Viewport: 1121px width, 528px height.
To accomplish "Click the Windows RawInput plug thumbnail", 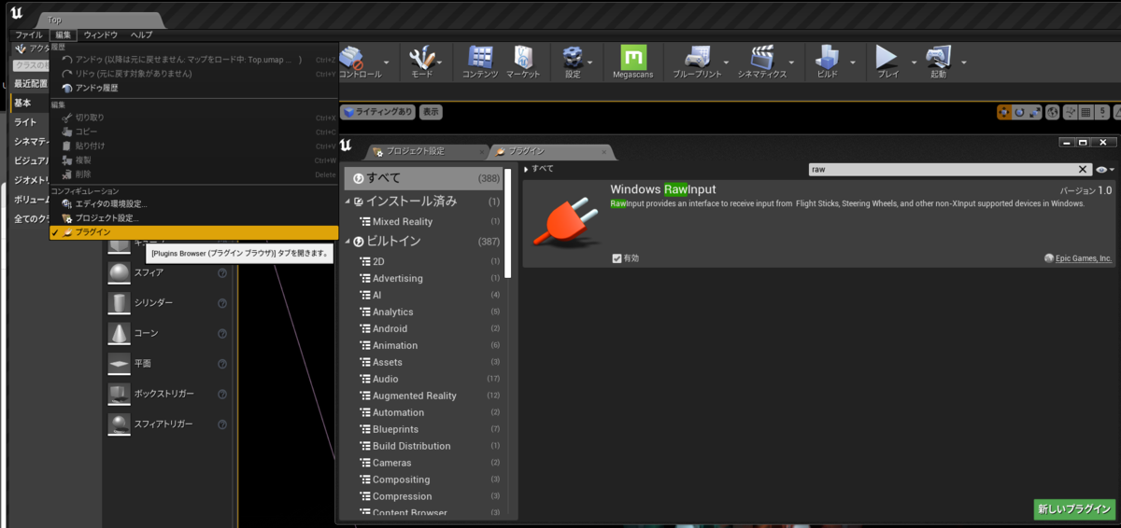I will [565, 222].
